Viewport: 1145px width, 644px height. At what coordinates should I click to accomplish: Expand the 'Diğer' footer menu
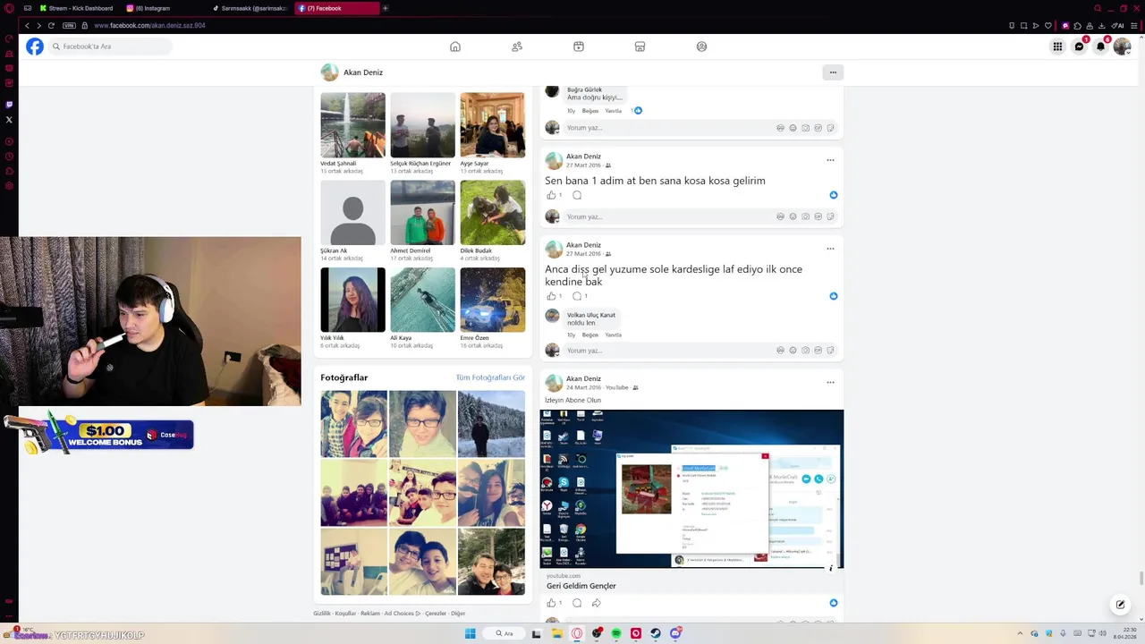point(458,614)
